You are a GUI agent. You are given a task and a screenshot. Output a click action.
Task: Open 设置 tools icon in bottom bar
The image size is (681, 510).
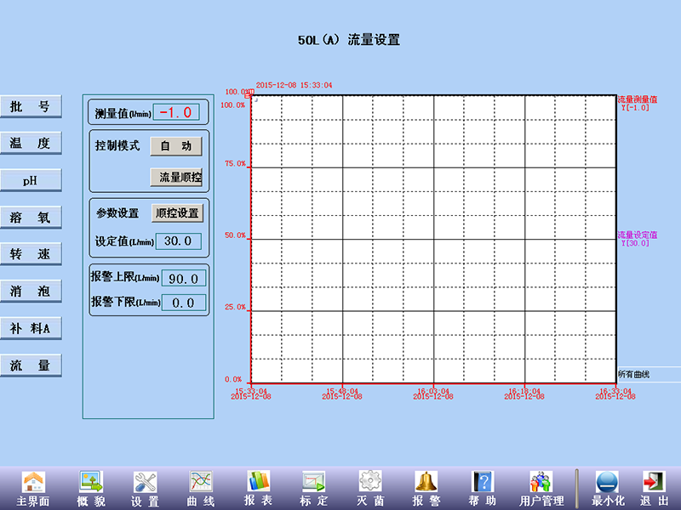(x=145, y=482)
